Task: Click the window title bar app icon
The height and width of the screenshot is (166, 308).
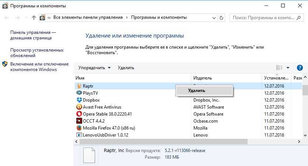Action: point(5,6)
